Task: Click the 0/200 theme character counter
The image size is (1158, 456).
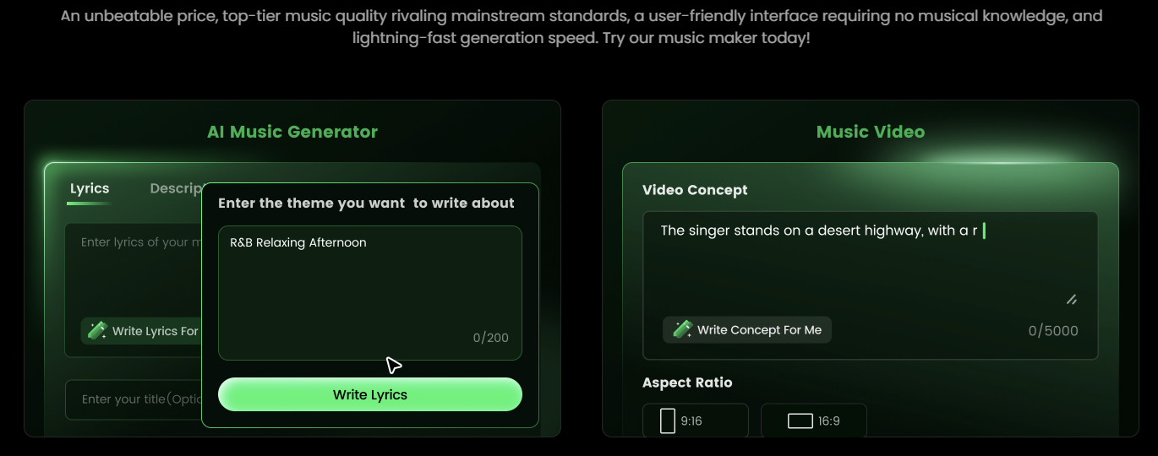Action: pyautogui.click(x=490, y=338)
